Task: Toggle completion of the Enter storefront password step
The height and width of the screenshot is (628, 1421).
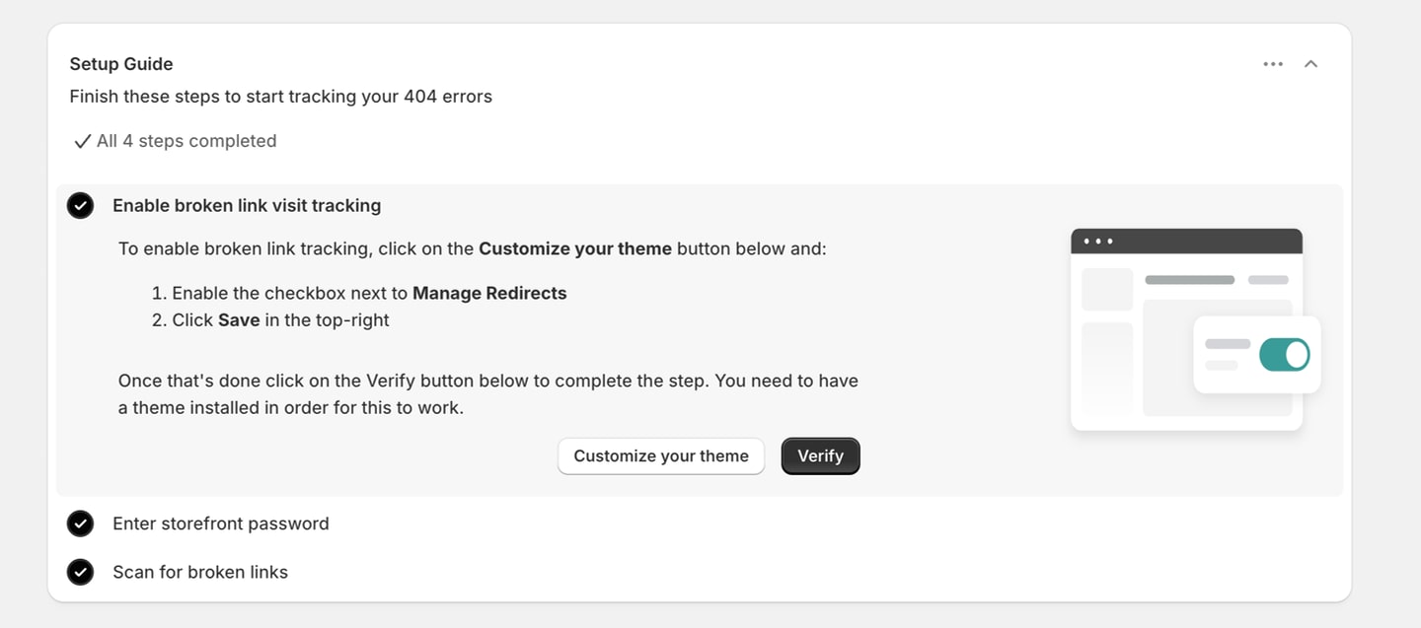Action: coord(80,523)
